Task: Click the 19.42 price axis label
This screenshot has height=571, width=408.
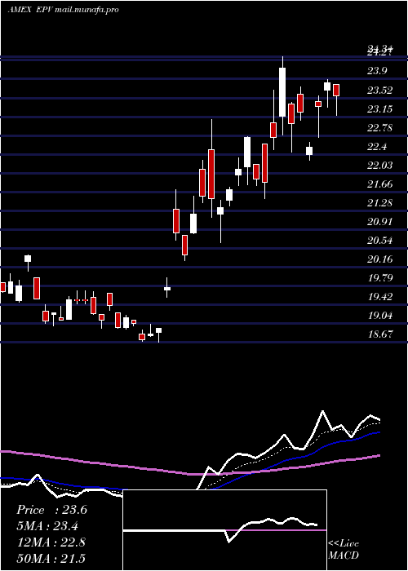Action: pos(380,296)
